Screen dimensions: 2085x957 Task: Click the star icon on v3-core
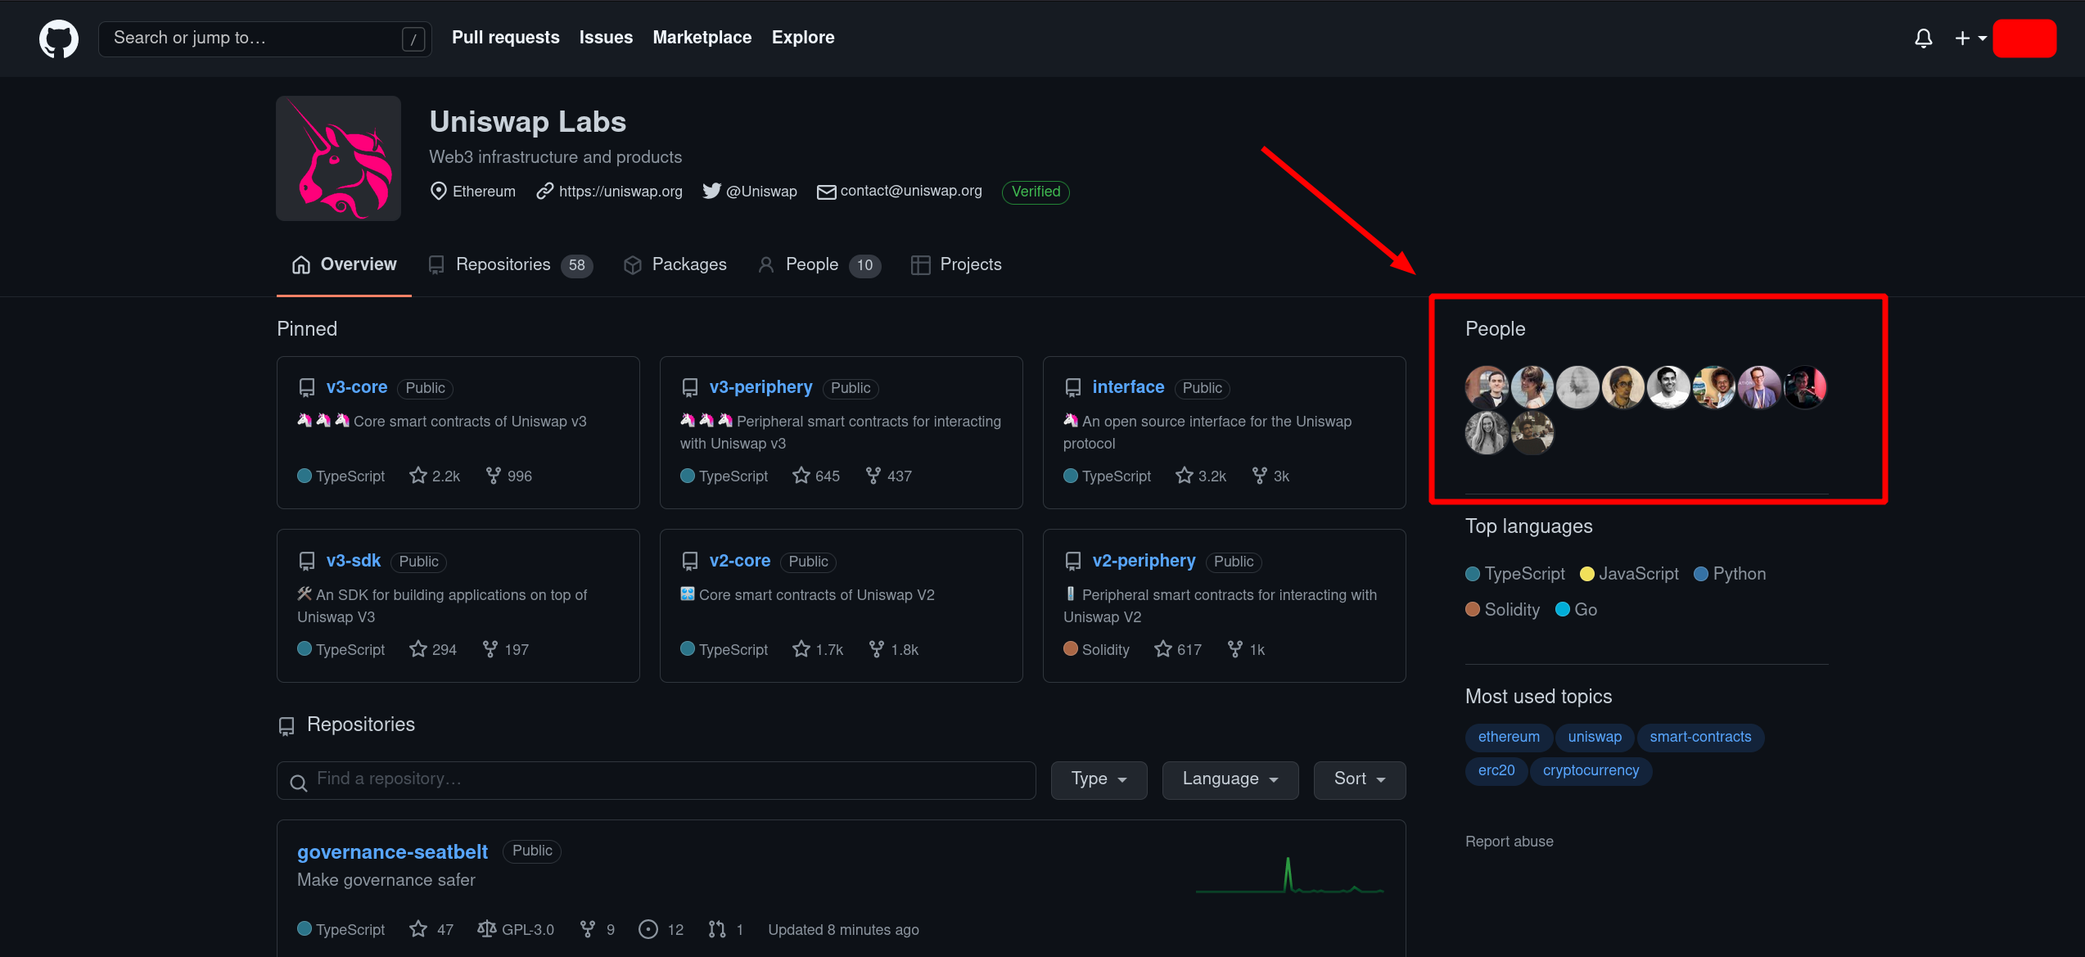tap(418, 476)
